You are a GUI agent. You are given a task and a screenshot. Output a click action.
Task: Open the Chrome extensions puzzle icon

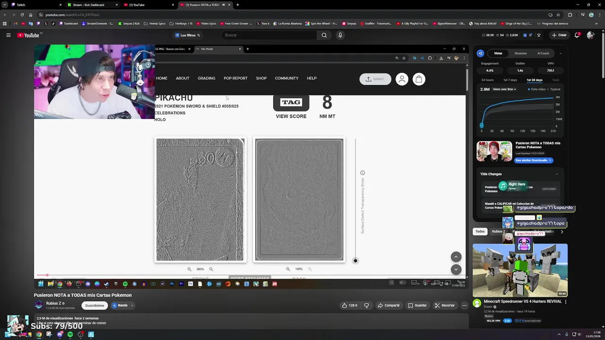pos(570,15)
